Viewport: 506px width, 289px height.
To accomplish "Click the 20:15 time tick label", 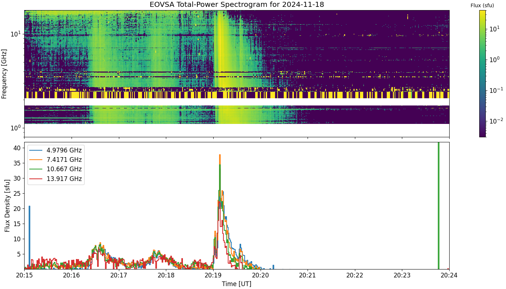I will pos(25,276).
